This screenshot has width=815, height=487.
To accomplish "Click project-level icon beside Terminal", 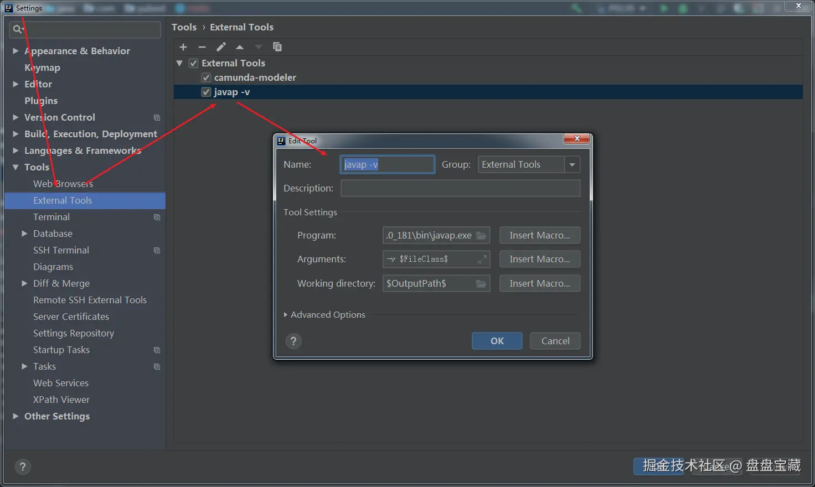I will (157, 217).
